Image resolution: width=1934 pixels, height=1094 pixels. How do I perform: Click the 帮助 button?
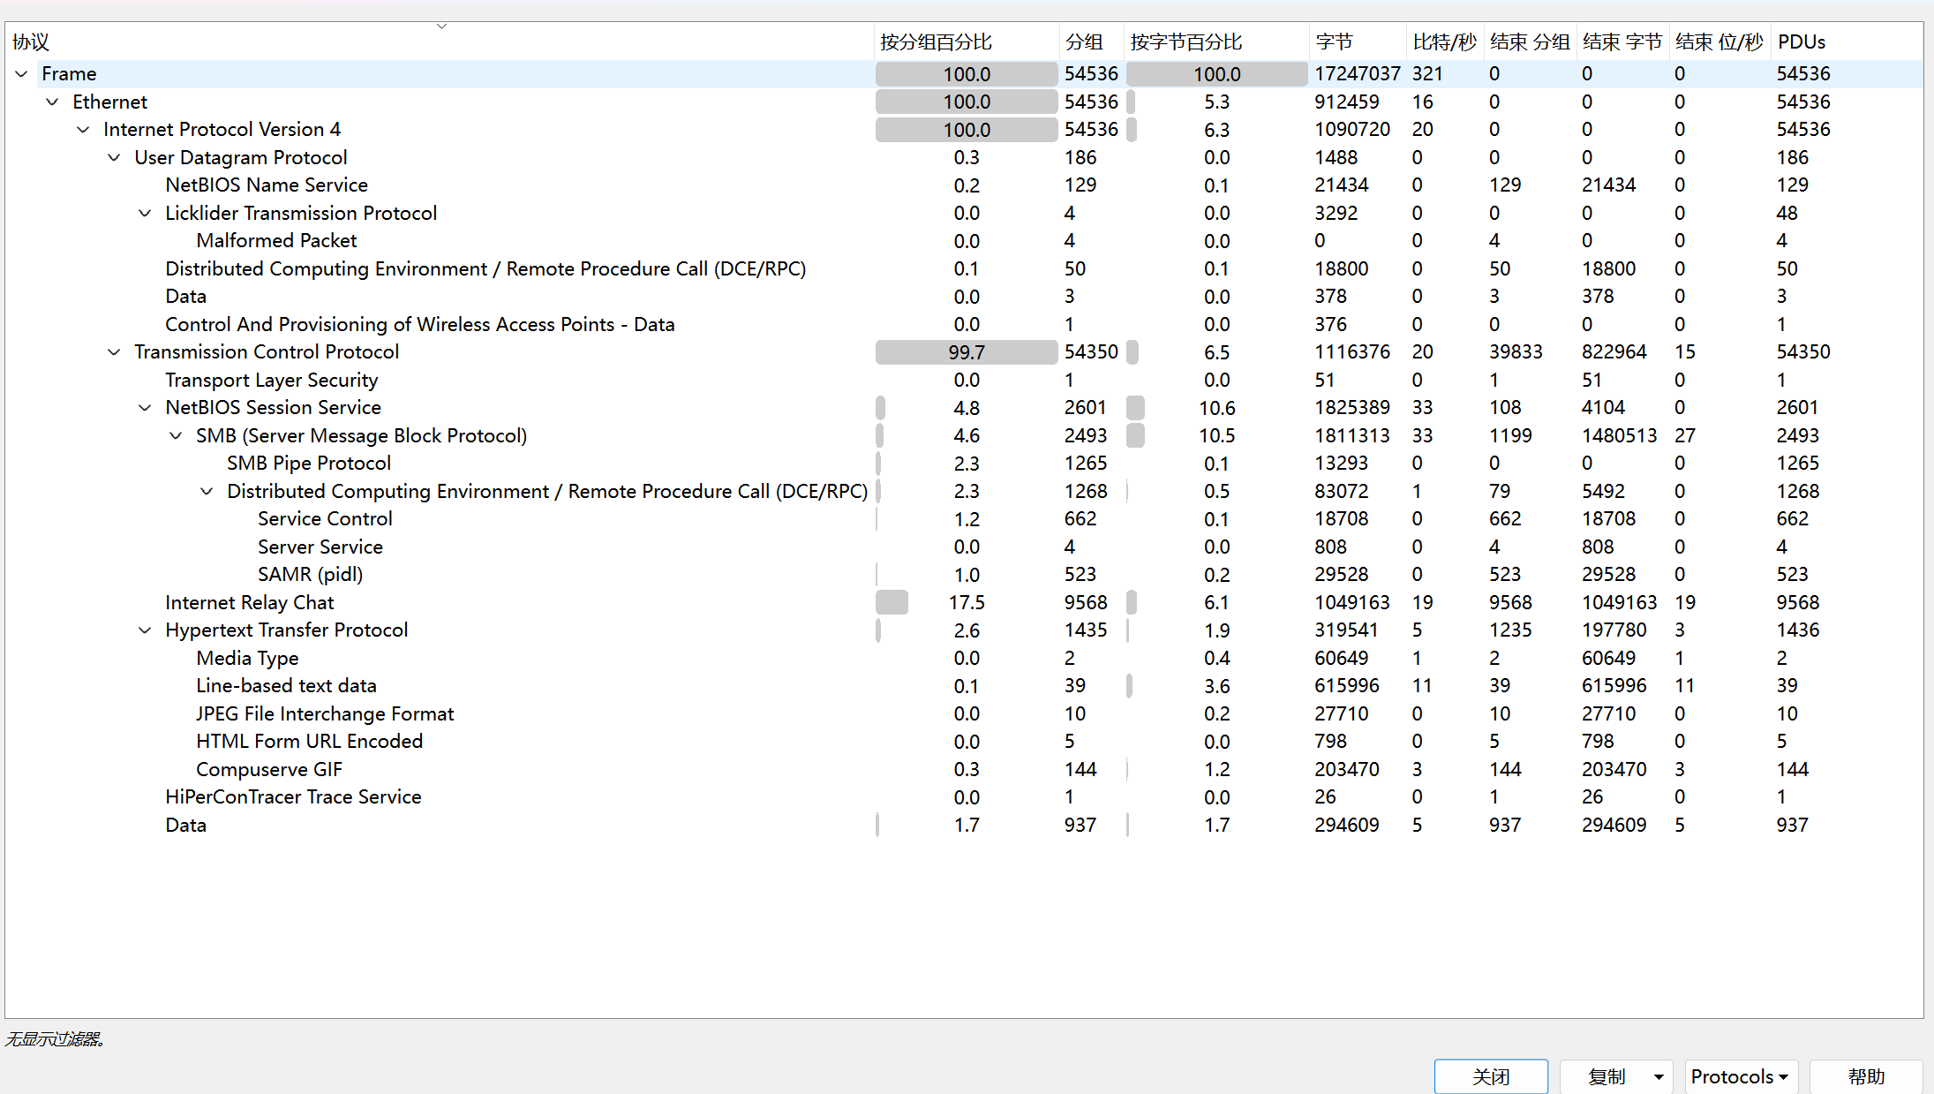tap(1866, 1077)
